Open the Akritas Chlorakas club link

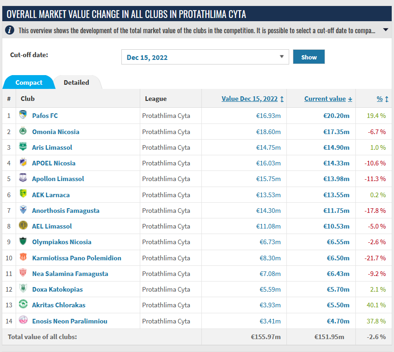[x=59, y=305]
